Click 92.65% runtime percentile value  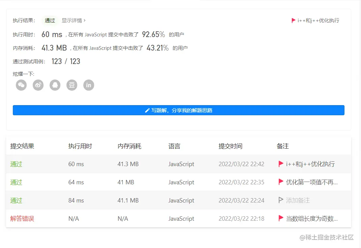[x=153, y=34]
